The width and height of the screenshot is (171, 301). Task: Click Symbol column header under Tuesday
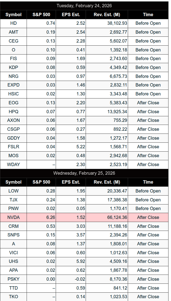click(x=13, y=14)
